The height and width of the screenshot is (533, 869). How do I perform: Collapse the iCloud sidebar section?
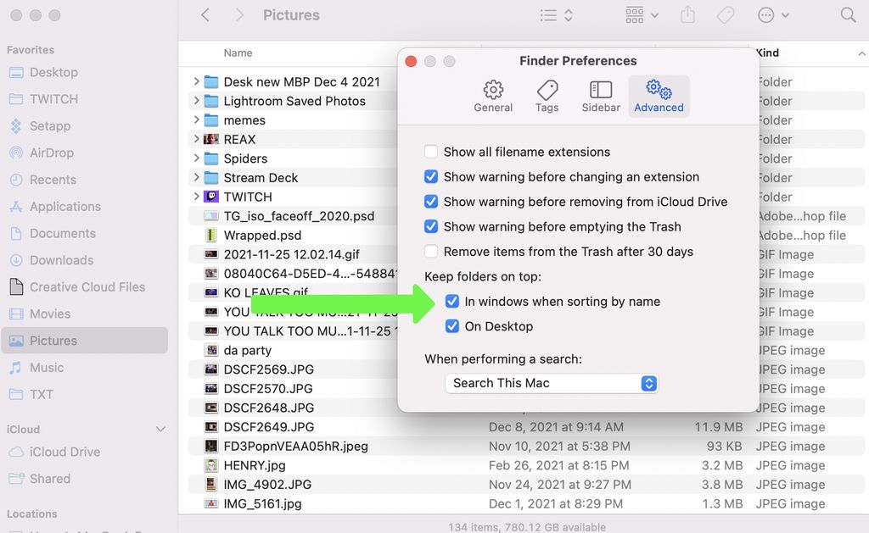161,429
